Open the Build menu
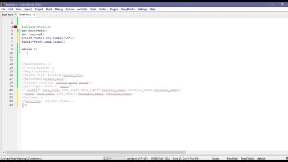The height and width of the screenshot is (162, 288). (x=49, y=9)
